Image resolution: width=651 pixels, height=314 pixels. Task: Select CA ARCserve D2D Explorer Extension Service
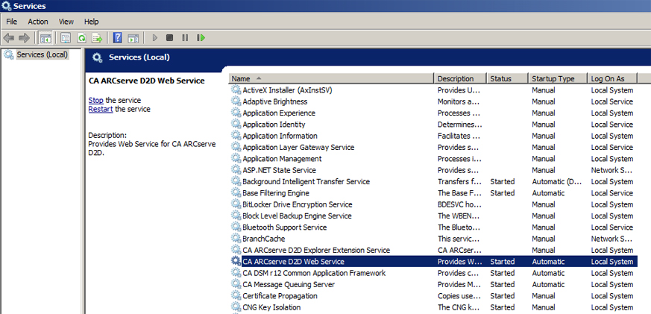click(433, 250)
